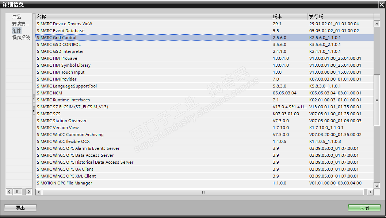The width and height of the screenshot is (386, 218).
Task: Click release cell V13.00.01.01_01.75.00.01
Action: tap(341, 107)
